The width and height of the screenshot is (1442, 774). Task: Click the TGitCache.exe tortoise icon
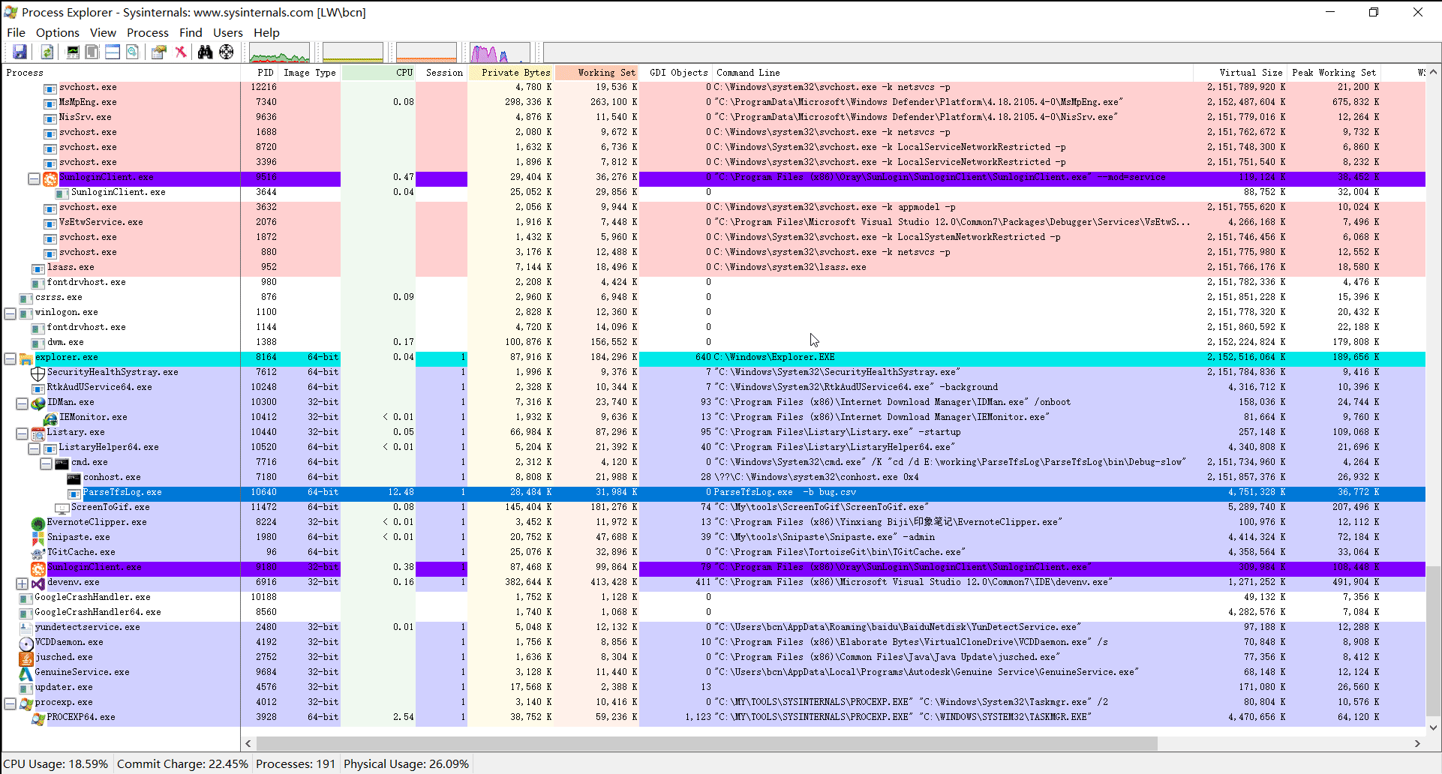click(x=38, y=553)
